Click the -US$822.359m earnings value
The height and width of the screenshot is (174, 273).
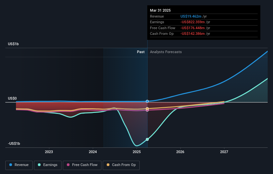193,22
